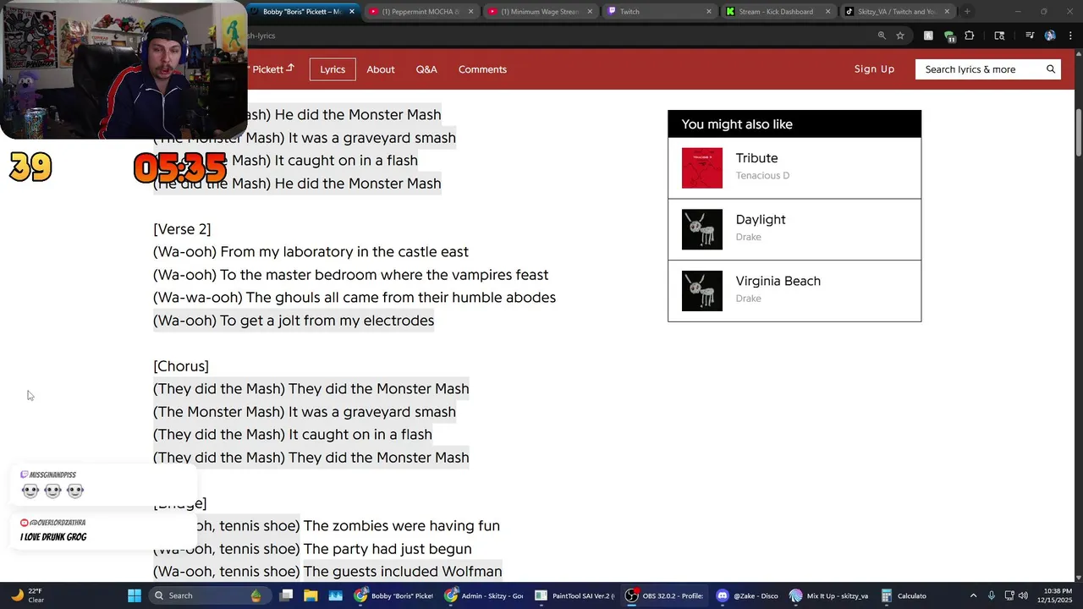Close the Stream - Kick Dashboard tab
This screenshot has width=1083, height=609.
tap(828, 12)
